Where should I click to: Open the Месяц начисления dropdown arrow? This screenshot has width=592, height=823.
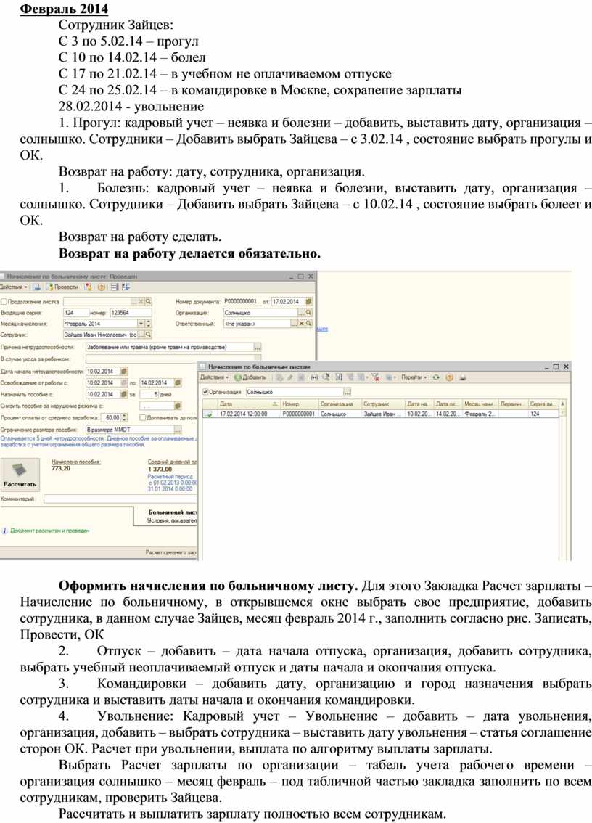tap(141, 324)
